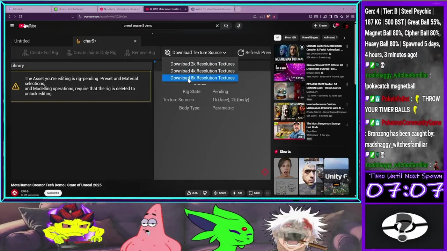Image resolution: width=447 pixels, height=251 pixels.
Task: Select the All filter chip
Action: tap(278, 38)
